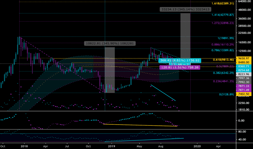The height and width of the screenshot is (149, 253).
Task: Click the gray 7997.36 price tag
Action: click(x=244, y=78)
